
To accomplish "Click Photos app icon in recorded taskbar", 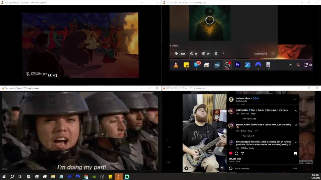I will (x=248, y=65).
